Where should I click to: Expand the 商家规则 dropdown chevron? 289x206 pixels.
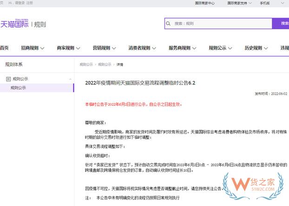(x=78, y=48)
